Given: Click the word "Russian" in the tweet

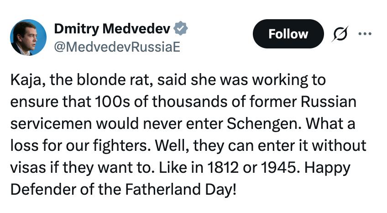Looking at the screenshot, I should [328, 102].
